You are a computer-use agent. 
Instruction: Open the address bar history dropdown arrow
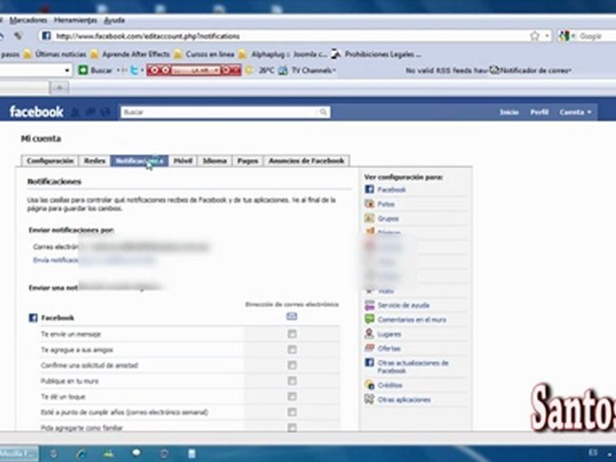pos(547,36)
